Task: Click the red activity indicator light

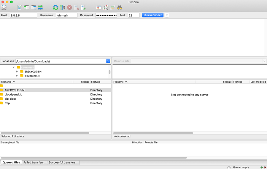Action: point(265,168)
